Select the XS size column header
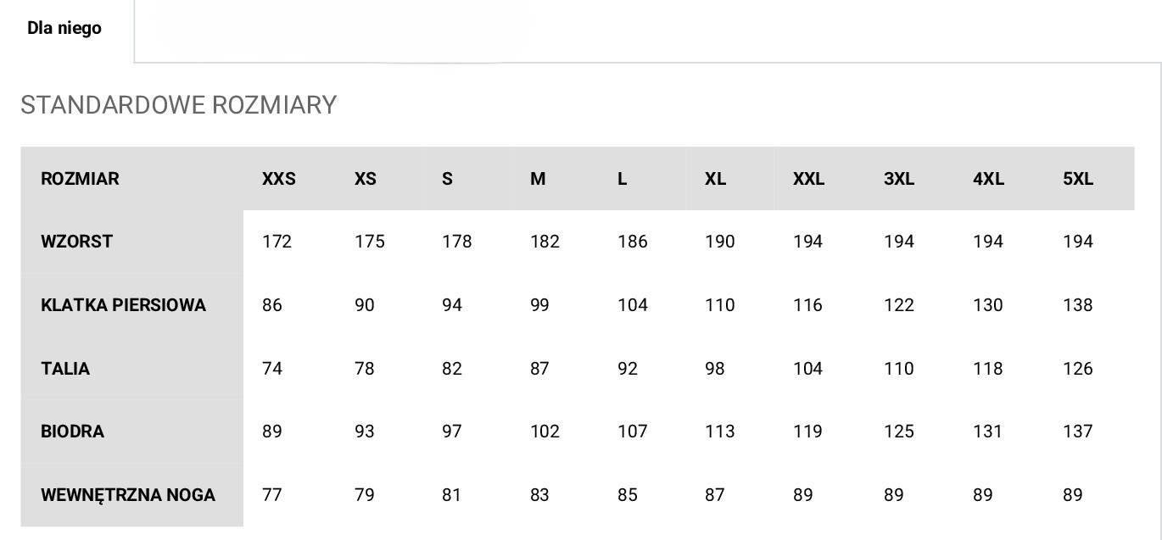This screenshot has width=1162, height=540. (x=366, y=179)
